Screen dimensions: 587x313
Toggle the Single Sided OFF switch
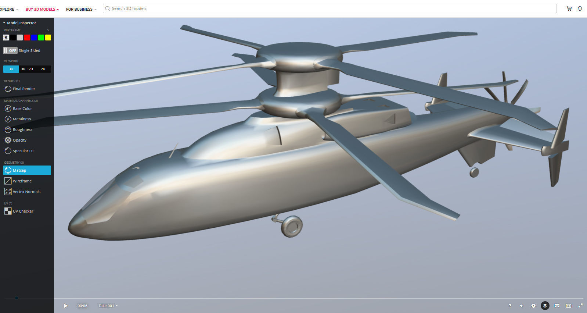click(10, 50)
